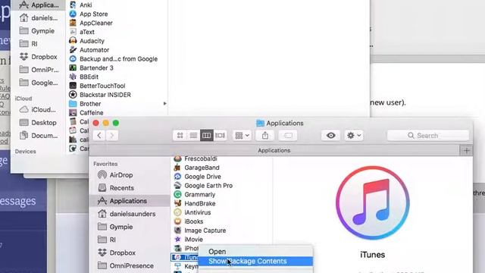Click the HandBrake app icon
Viewport: 485px width, 273px height.
pos(177,203)
